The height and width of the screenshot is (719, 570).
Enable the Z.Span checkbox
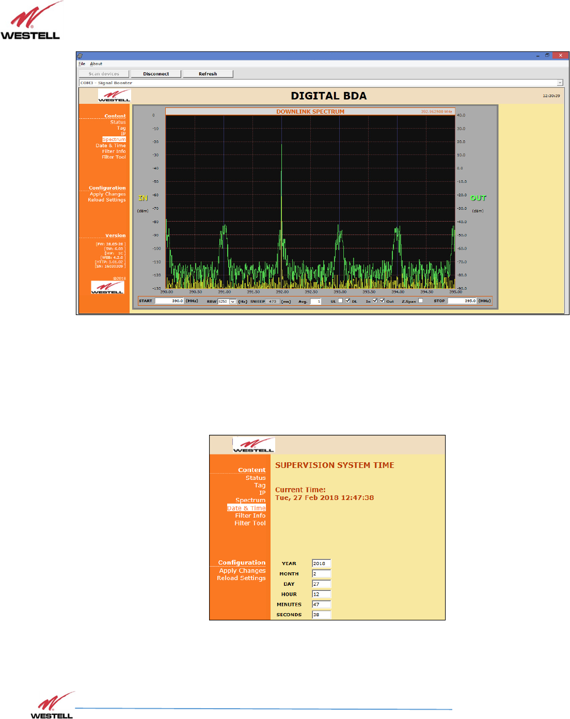(x=420, y=301)
